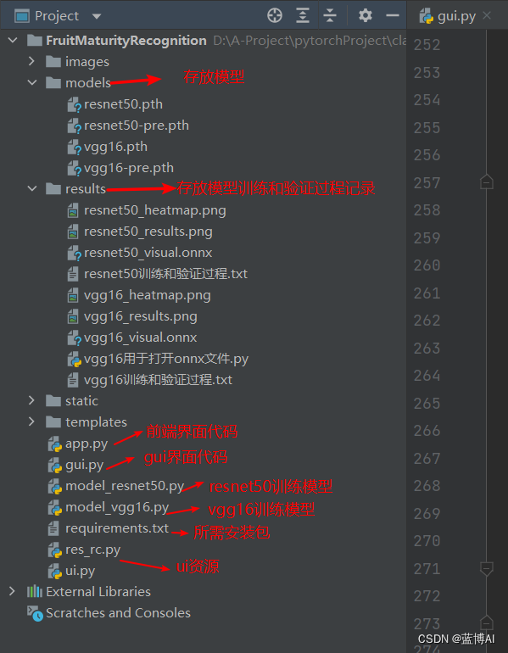
Task: Click the Collapse All toolbar icon
Action: [330, 16]
